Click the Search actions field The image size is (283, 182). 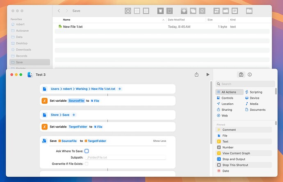[245, 84]
